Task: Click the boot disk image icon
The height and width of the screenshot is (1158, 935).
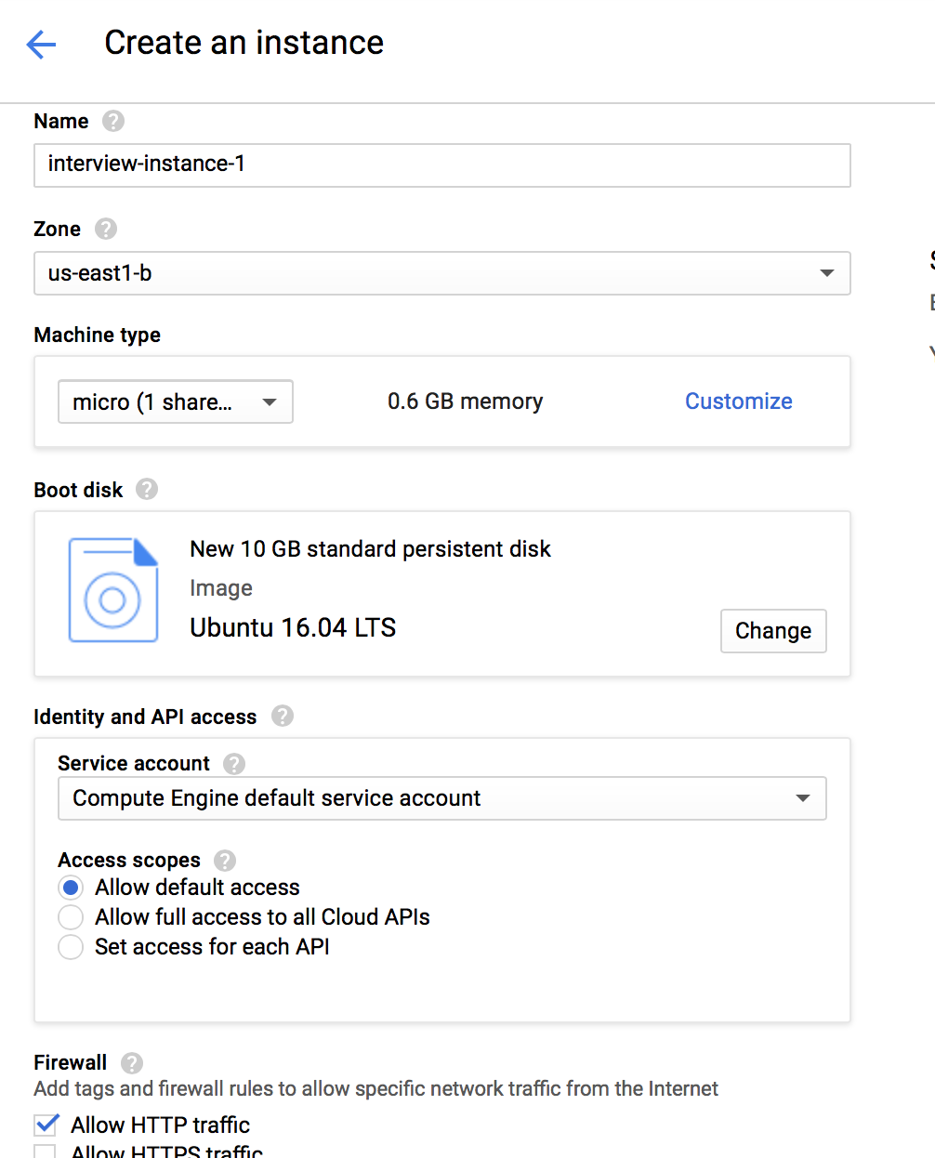Action: click(x=113, y=590)
